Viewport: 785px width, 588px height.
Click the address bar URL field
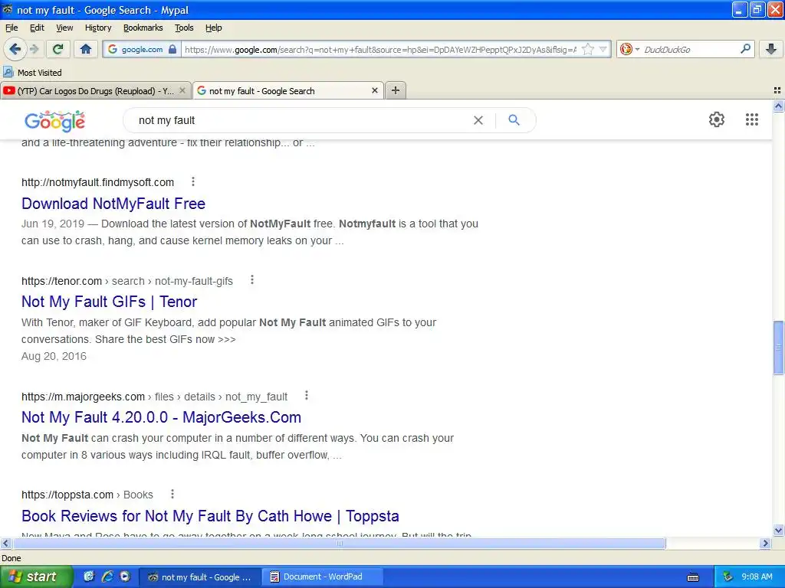(380, 49)
